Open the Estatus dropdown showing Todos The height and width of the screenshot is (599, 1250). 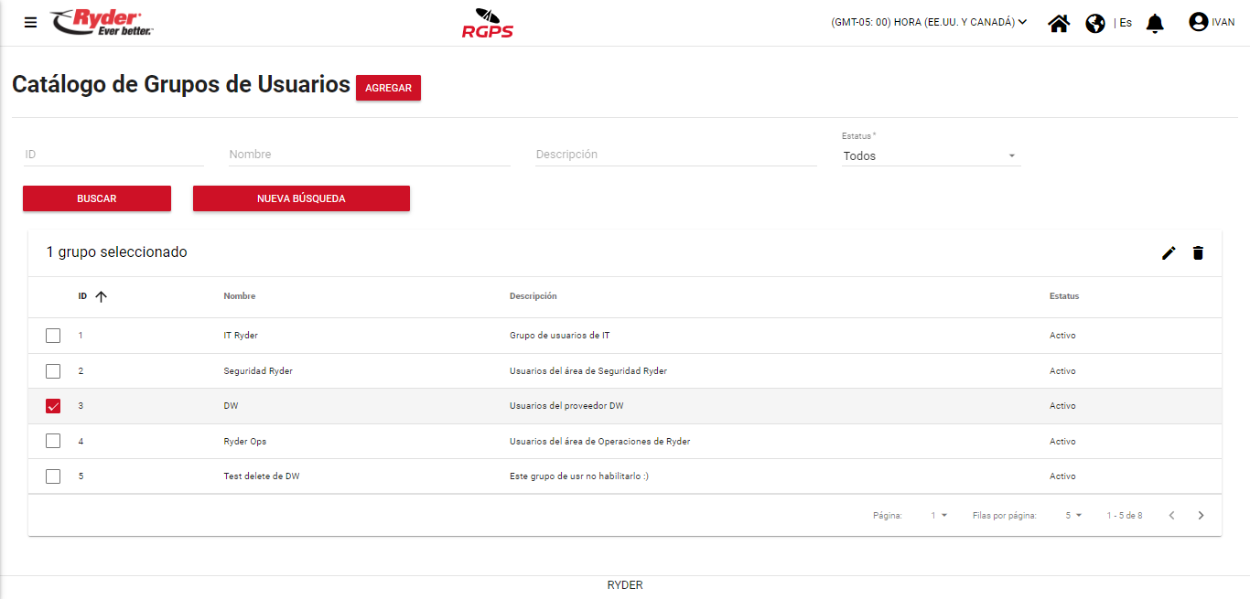click(x=930, y=156)
